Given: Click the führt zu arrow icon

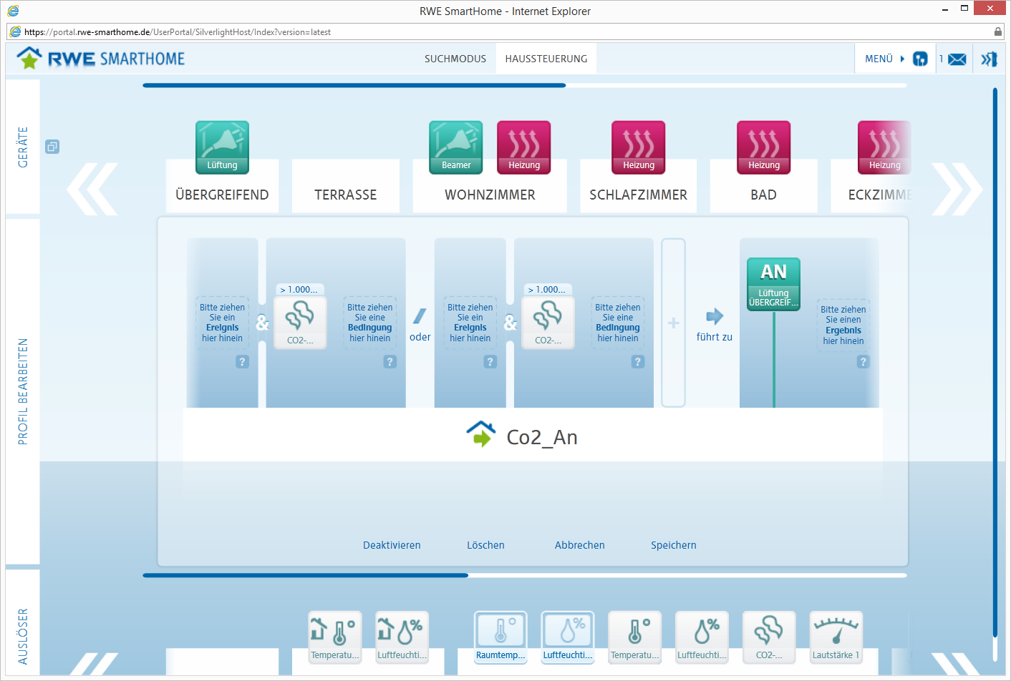Looking at the screenshot, I should pyautogui.click(x=715, y=316).
